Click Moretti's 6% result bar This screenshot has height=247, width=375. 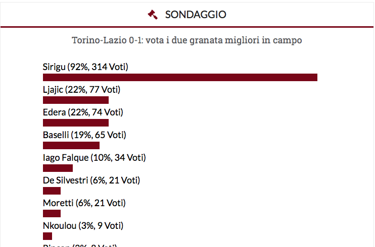tap(52, 213)
